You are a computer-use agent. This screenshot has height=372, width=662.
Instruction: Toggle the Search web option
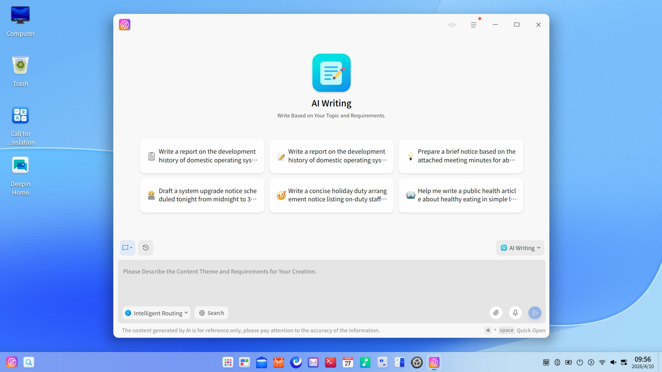(211, 313)
